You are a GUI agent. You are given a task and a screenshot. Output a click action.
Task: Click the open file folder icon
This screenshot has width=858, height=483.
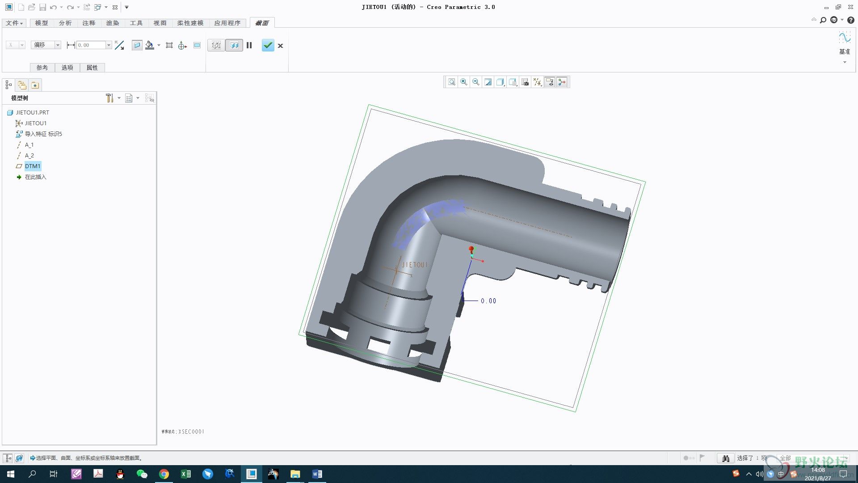click(x=31, y=7)
